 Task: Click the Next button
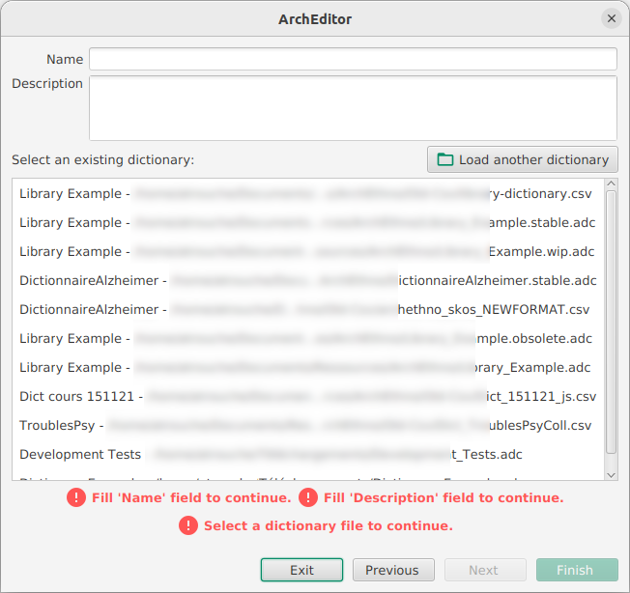[x=485, y=570]
